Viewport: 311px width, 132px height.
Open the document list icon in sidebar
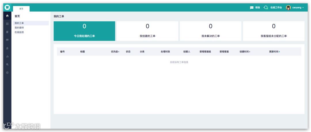(x=7, y=32)
